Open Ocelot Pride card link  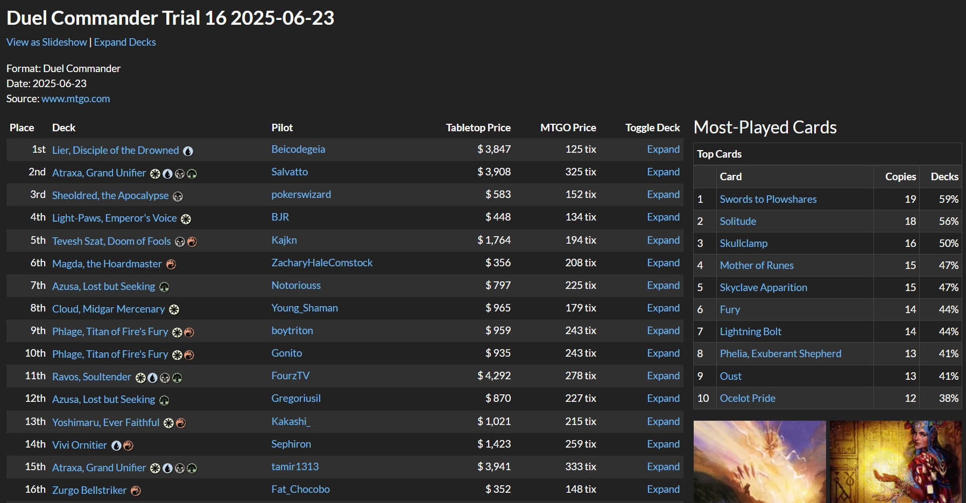click(x=748, y=398)
